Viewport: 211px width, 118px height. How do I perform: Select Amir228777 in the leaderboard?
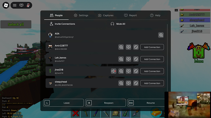click(x=195, y=15)
